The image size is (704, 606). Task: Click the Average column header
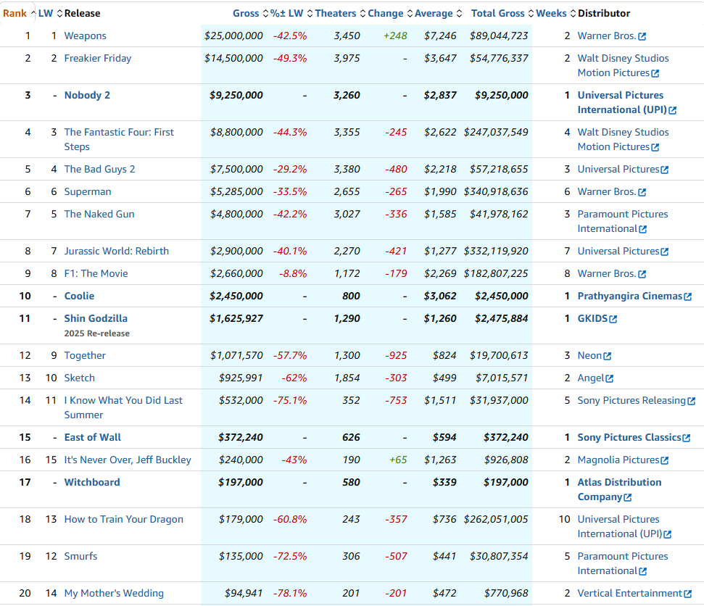[434, 13]
